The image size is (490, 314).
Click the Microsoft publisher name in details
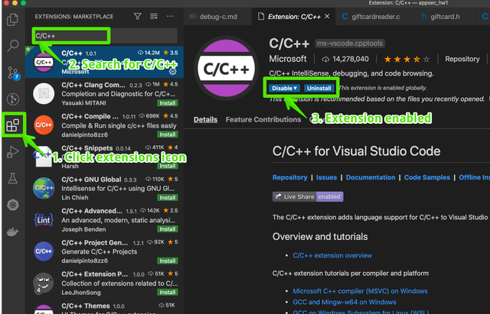[288, 59]
